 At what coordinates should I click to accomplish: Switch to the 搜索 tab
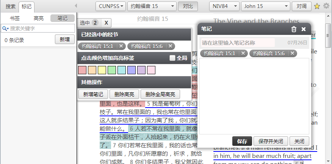click(x=10, y=6)
